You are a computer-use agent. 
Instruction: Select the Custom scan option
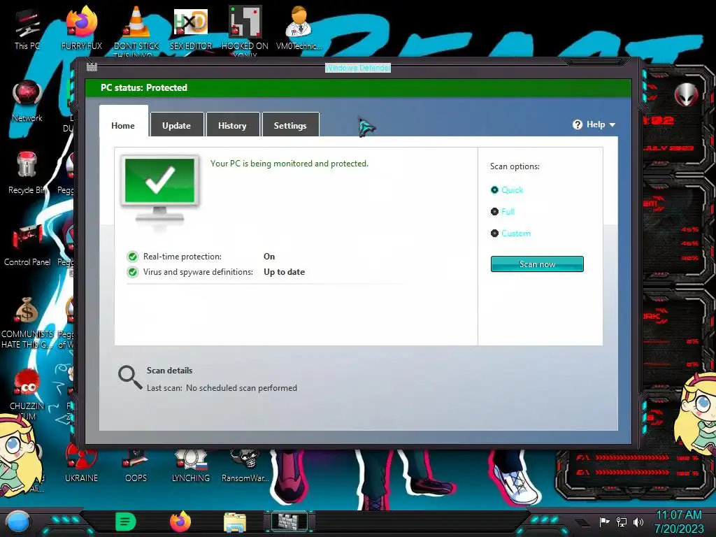coord(510,234)
